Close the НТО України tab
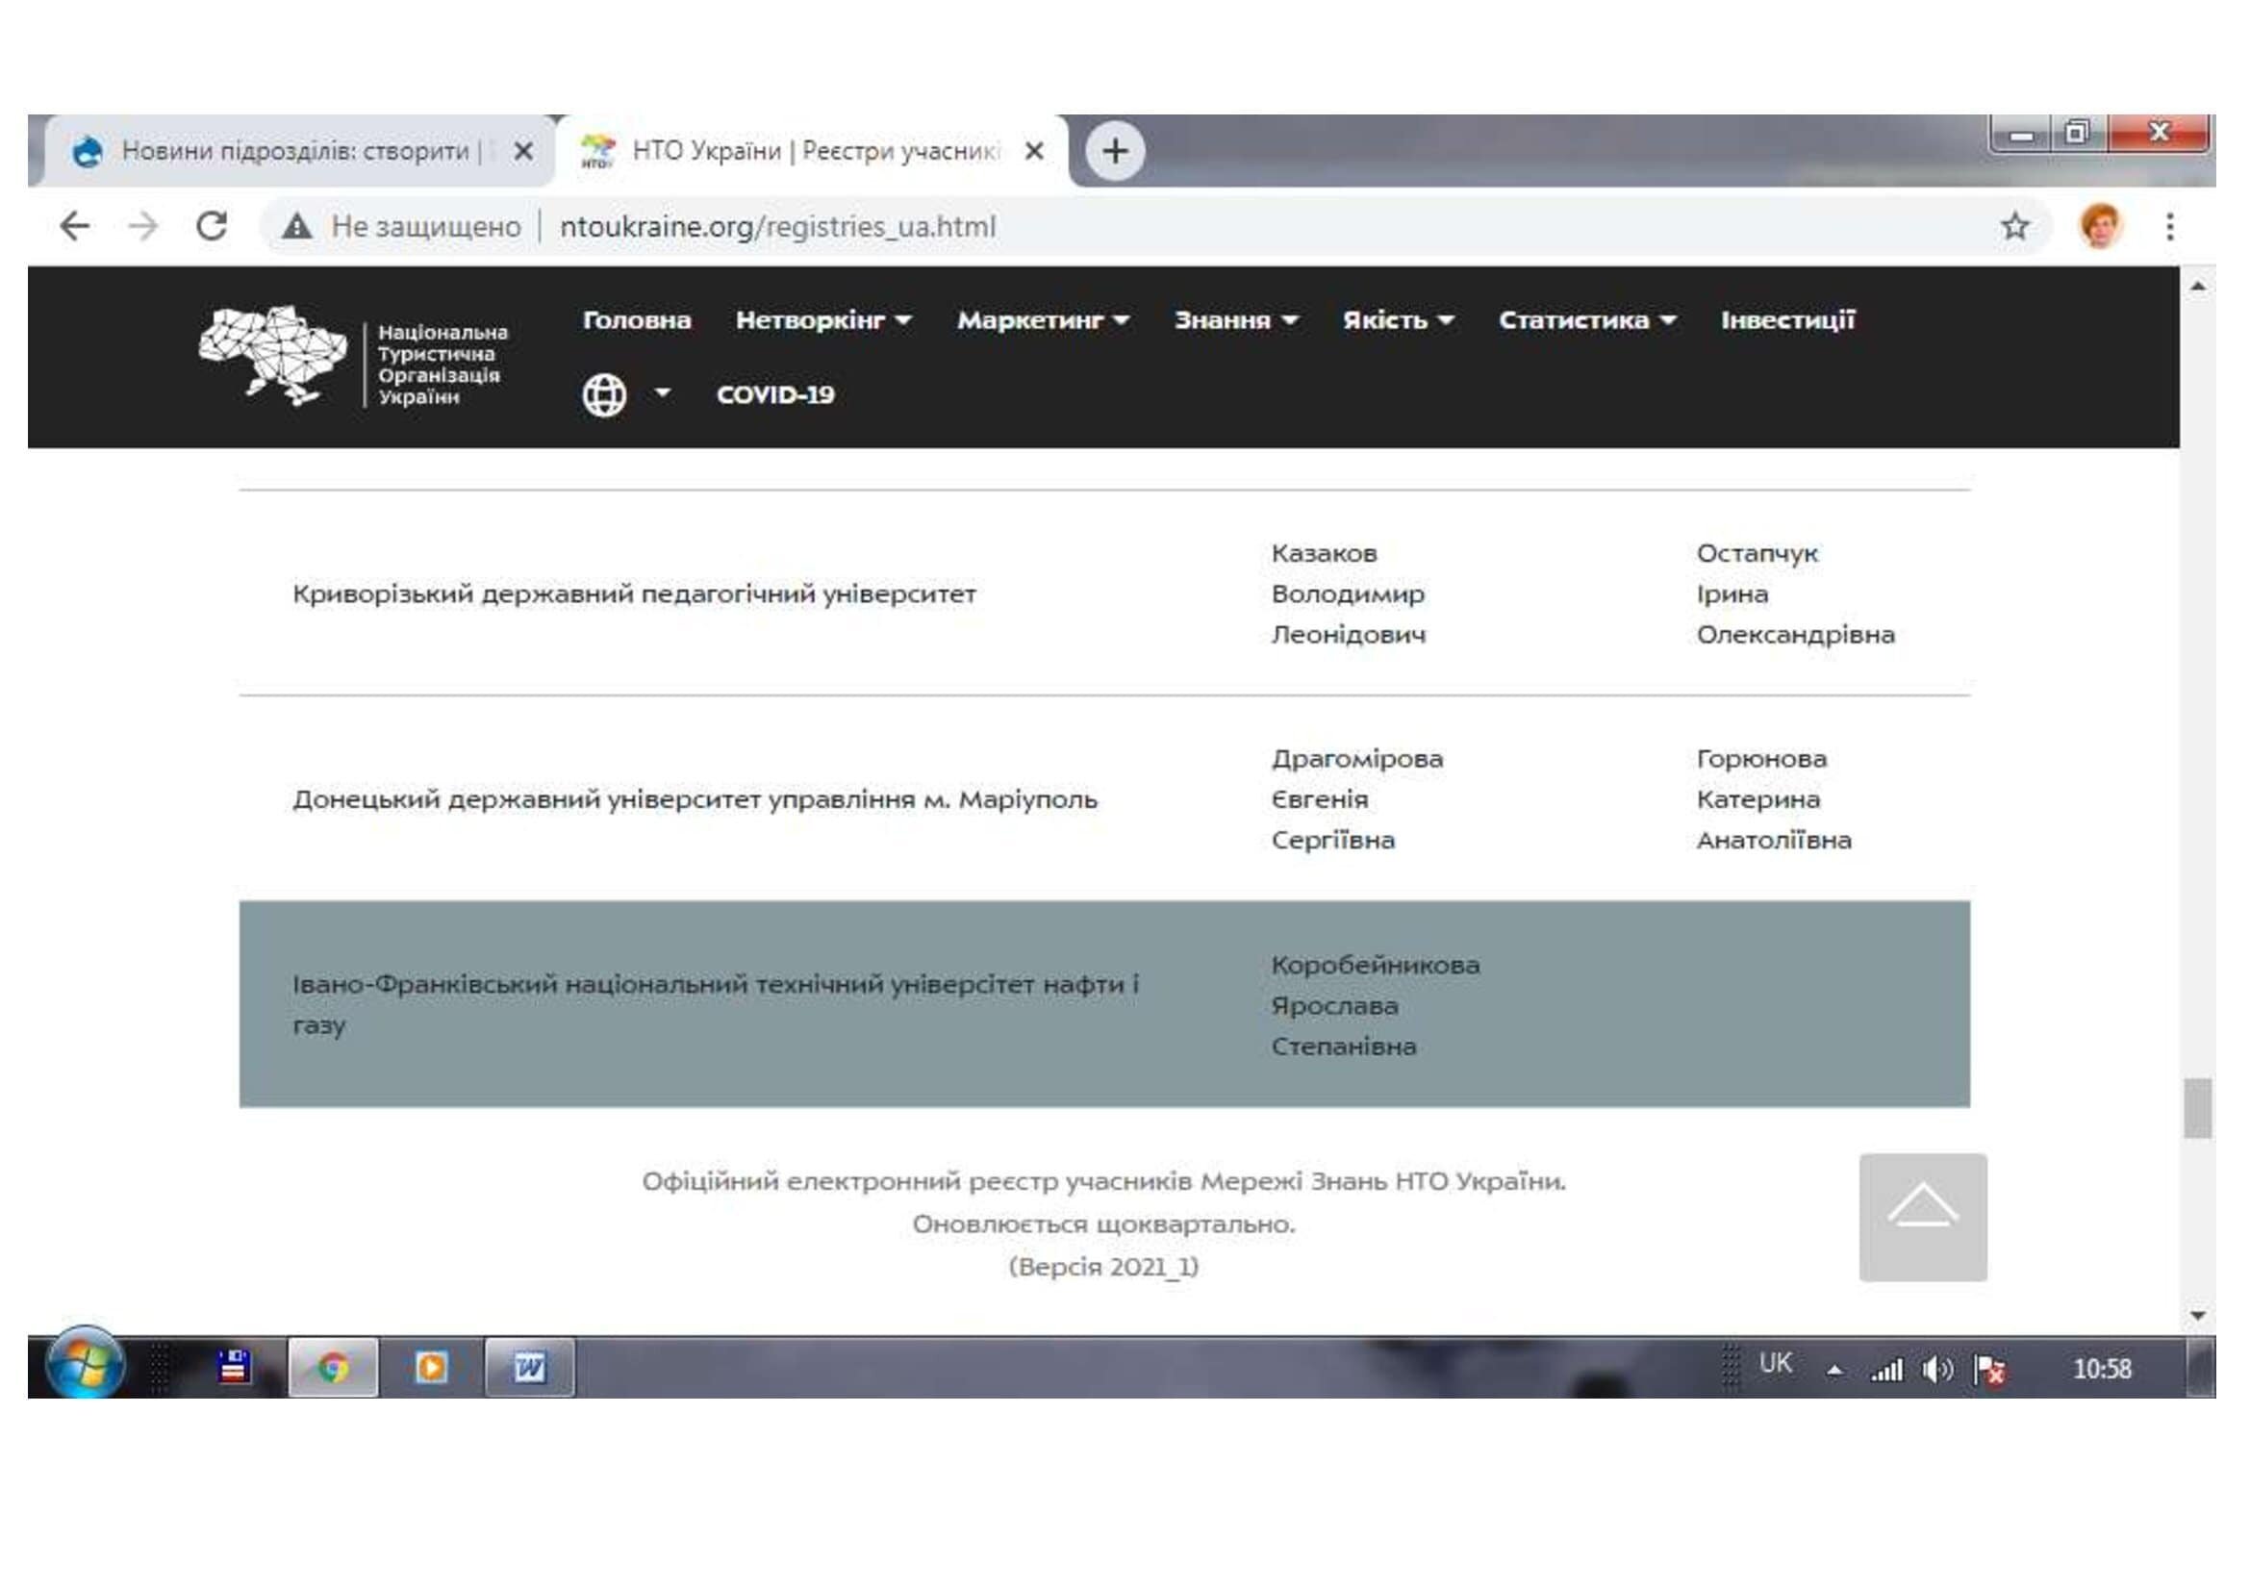Image resolution: width=2250 pixels, height=1590 pixels. 1034,151
